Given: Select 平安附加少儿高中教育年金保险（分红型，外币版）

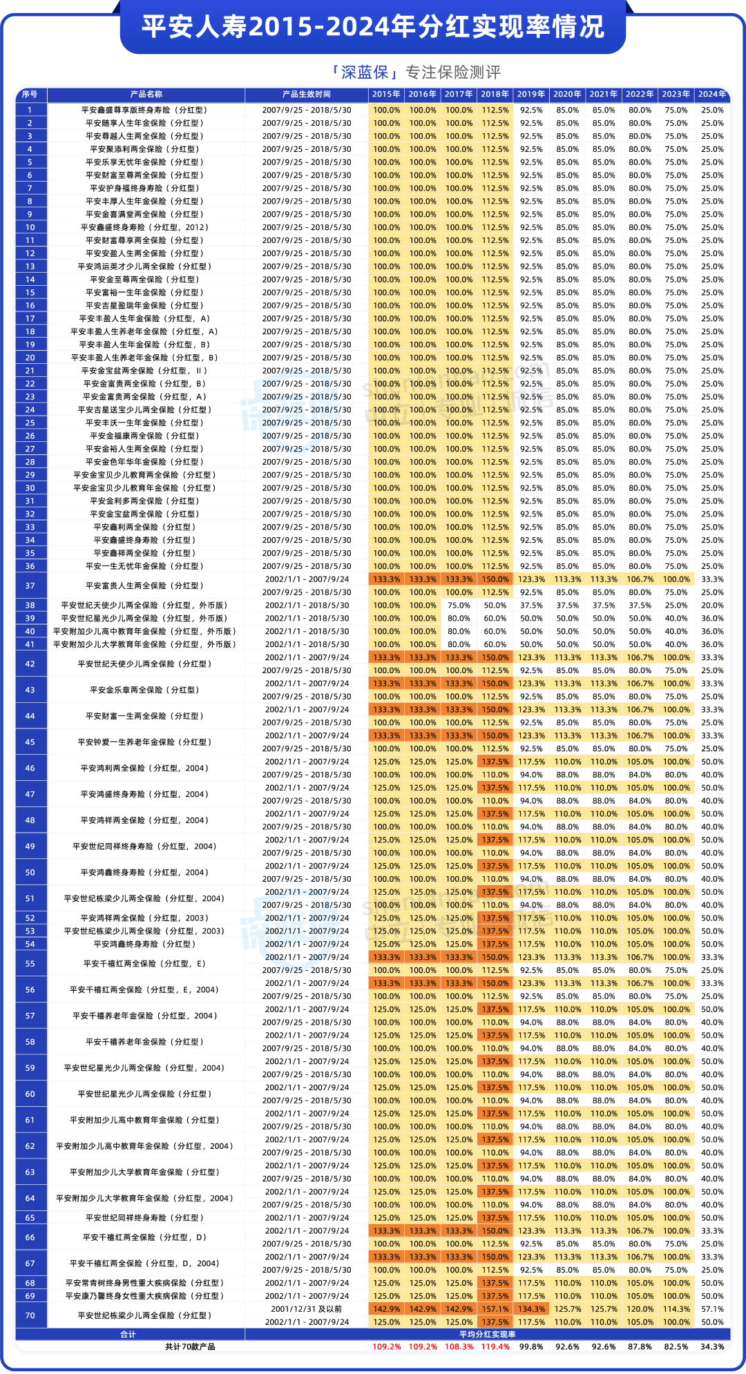Looking at the screenshot, I should pyautogui.click(x=145, y=631).
